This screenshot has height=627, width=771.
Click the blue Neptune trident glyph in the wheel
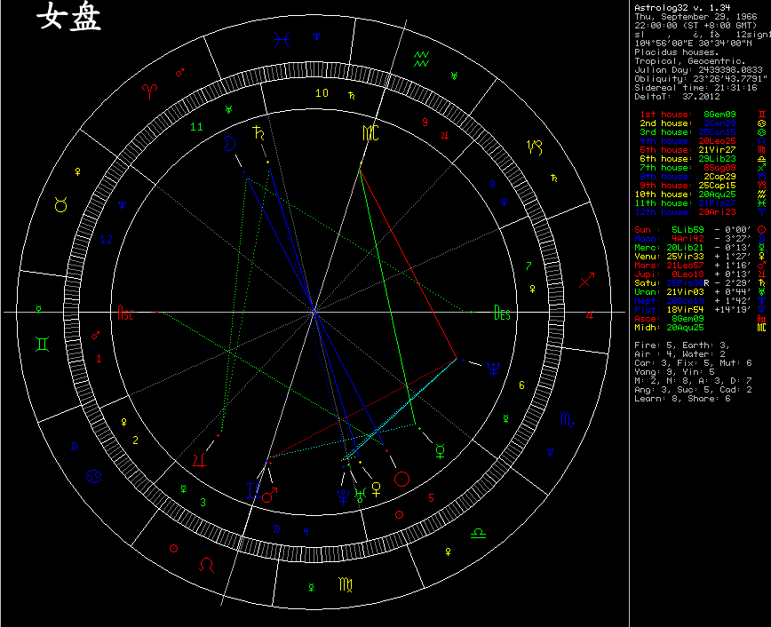point(492,369)
